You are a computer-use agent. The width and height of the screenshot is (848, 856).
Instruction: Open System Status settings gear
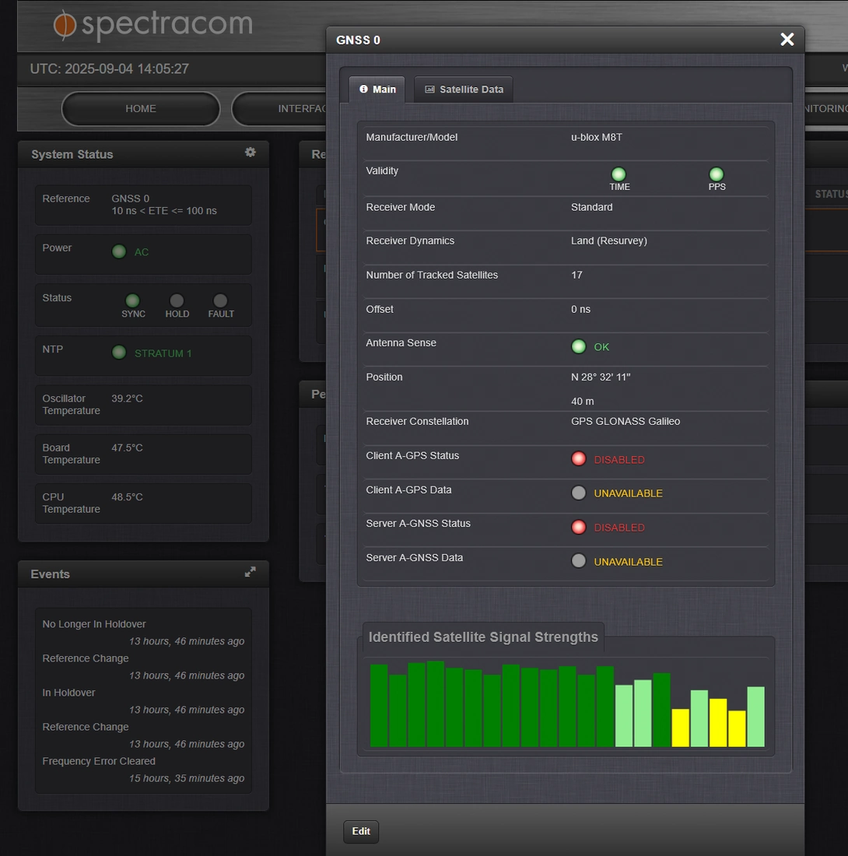[250, 153]
